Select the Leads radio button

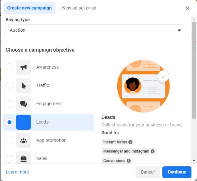[9, 122]
